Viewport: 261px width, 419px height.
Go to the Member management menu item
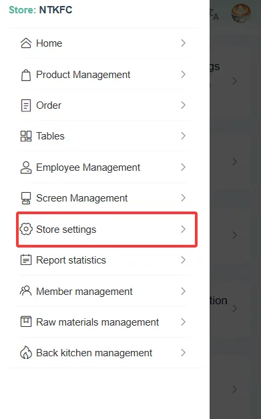pos(104,291)
